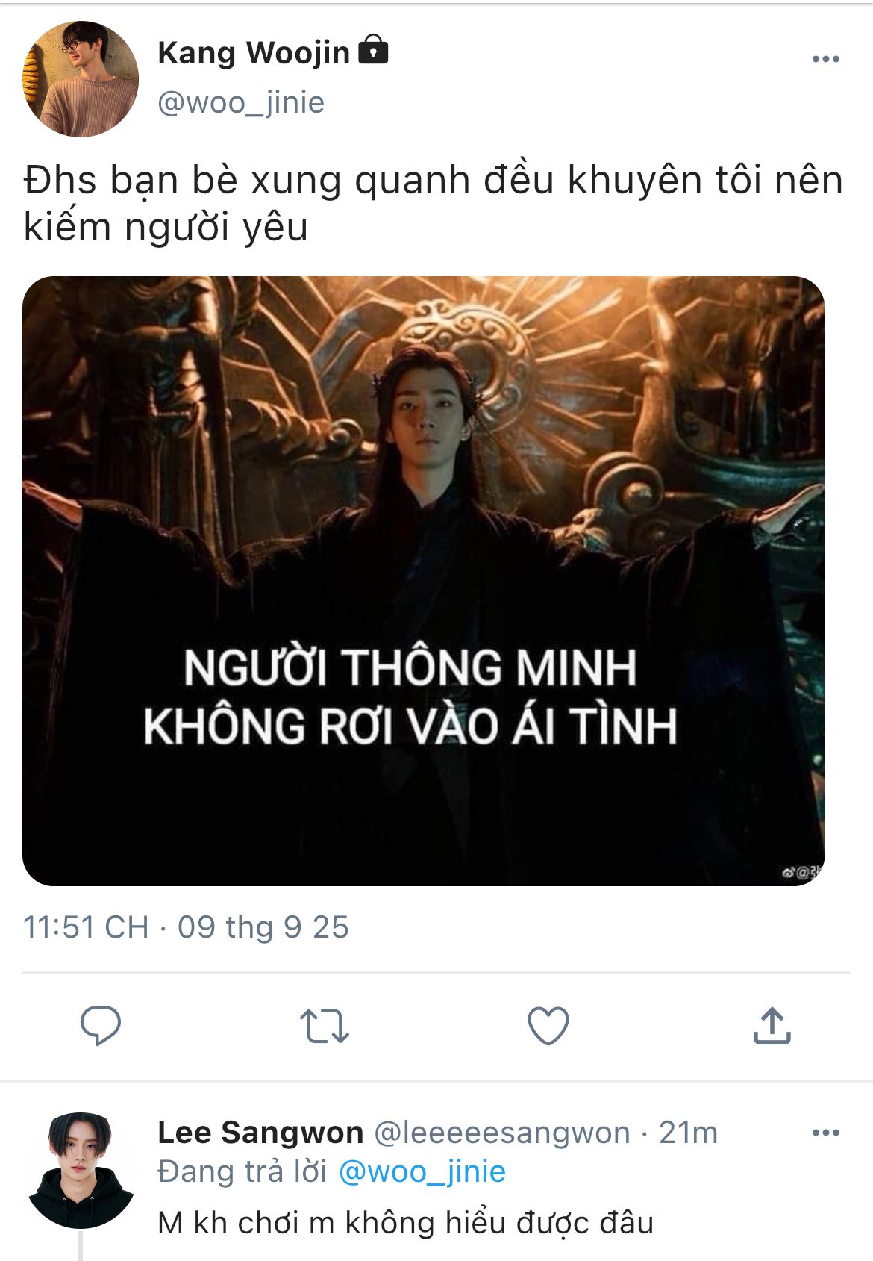Open Kang Woojin's display name

(x=254, y=53)
